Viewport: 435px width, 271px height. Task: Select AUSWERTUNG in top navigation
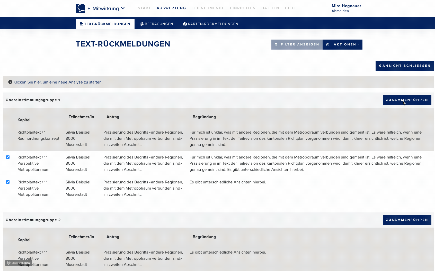[x=171, y=8]
